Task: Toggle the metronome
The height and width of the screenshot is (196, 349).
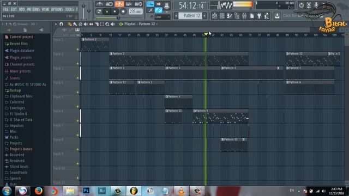Action: (x=99, y=4)
